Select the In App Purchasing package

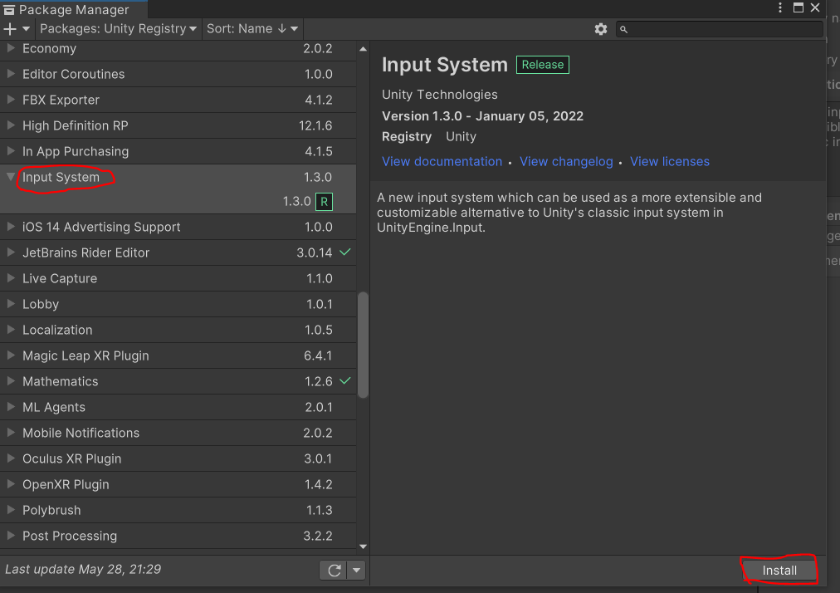(x=178, y=151)
